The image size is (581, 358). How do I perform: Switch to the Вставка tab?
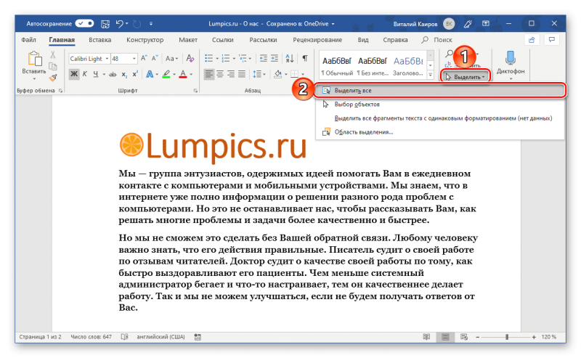coord(99,40)
